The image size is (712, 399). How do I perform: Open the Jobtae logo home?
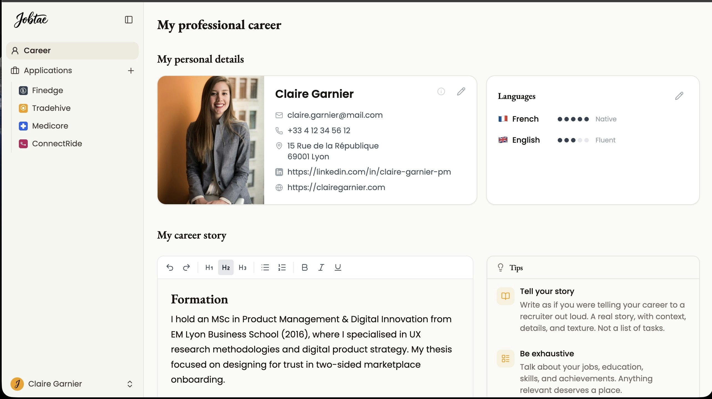pyautogui.click(x=31, y=20)
